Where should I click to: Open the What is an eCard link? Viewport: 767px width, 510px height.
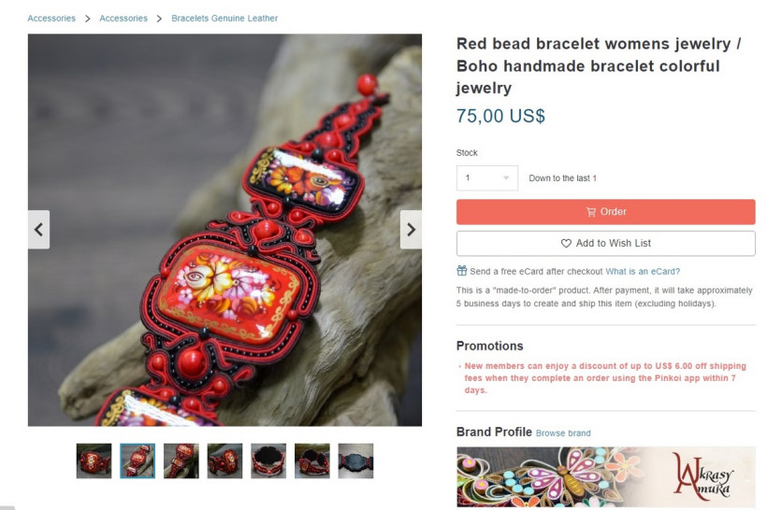pyautogui.click(x=643, y=271)
